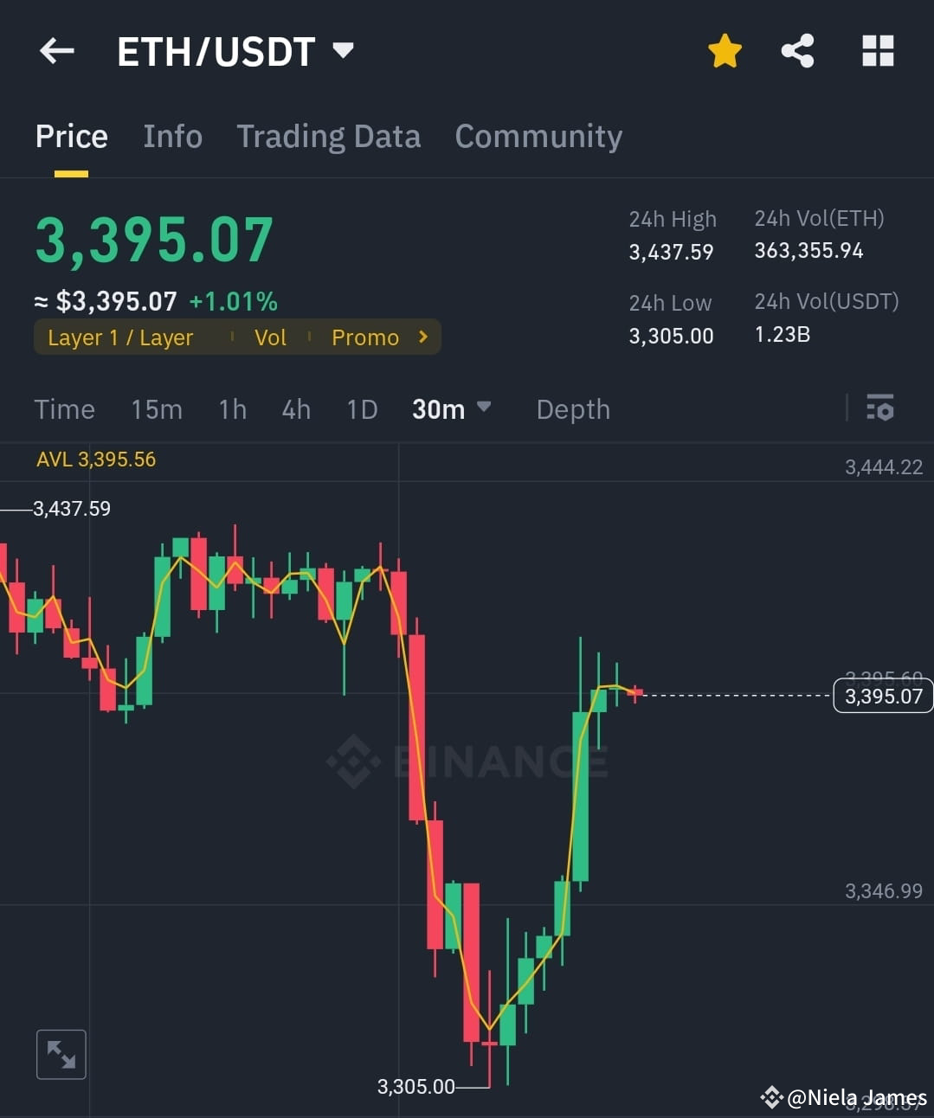Click the current price label 3,395.07

point(882,695)
